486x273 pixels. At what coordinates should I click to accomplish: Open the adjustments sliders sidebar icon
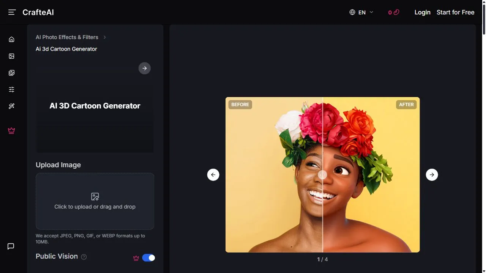[x=11, y=89]
